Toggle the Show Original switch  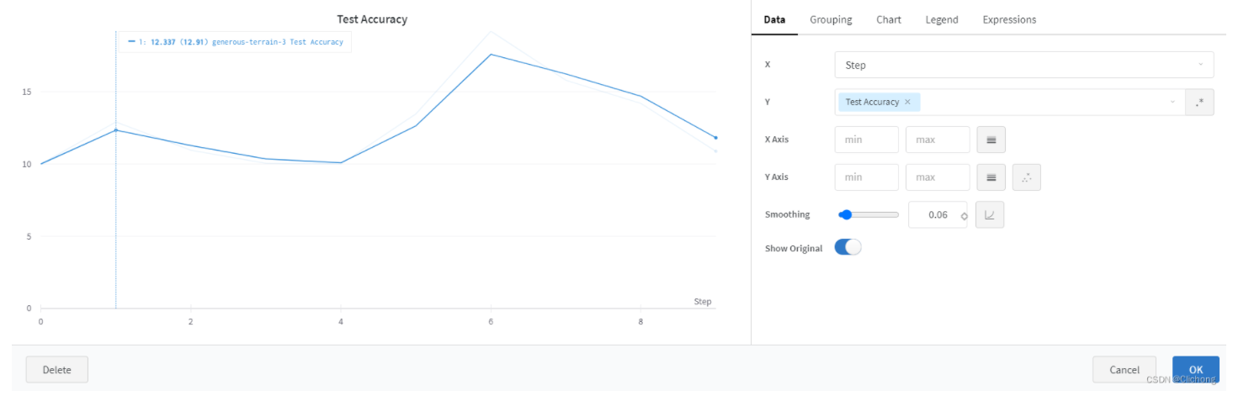pos(848,247)
